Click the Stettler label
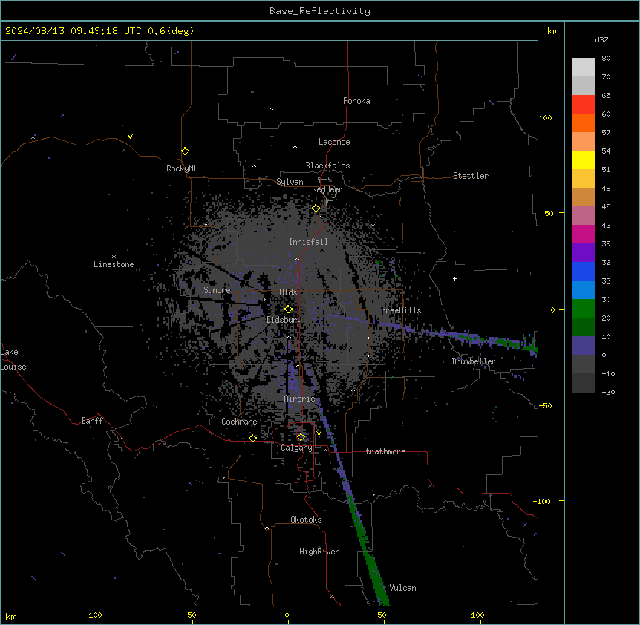 pyautogui.click(x=471, y=176)
